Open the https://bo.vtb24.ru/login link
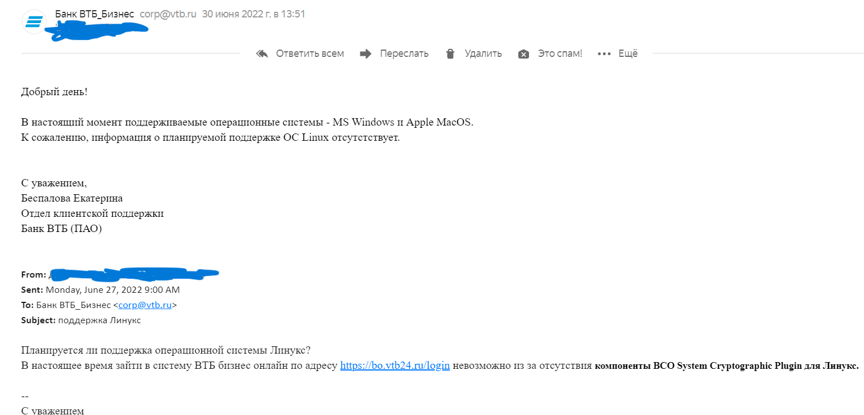 tap(395, 365)
